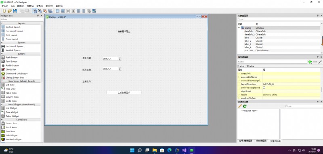Image resolution: width=323 pixels, height=154 pixels.
Task: Apply Lay Out Horizontally from toolbar
Action: pos(58,11)
